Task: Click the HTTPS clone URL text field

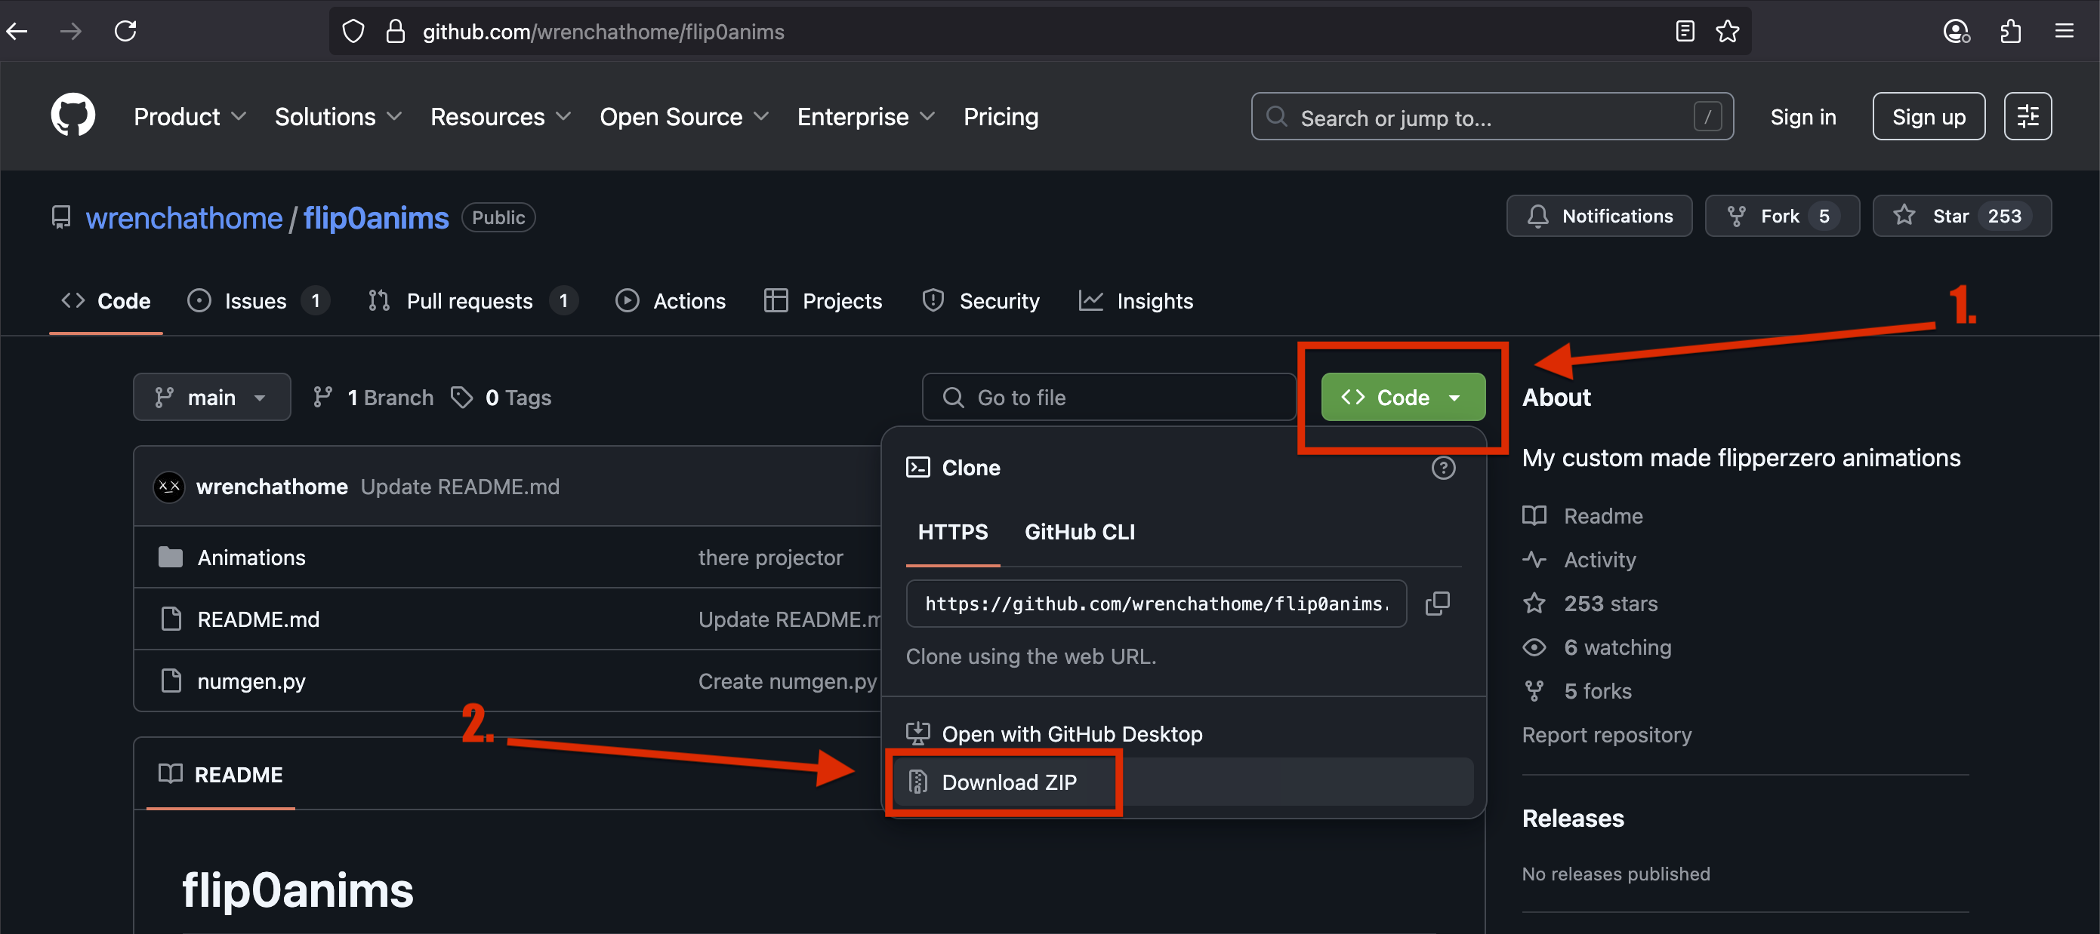Action: pos(1156,604)
